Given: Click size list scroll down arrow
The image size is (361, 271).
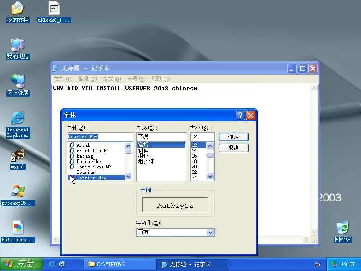Looking at the screenshot, I should (x=210, y=177).
